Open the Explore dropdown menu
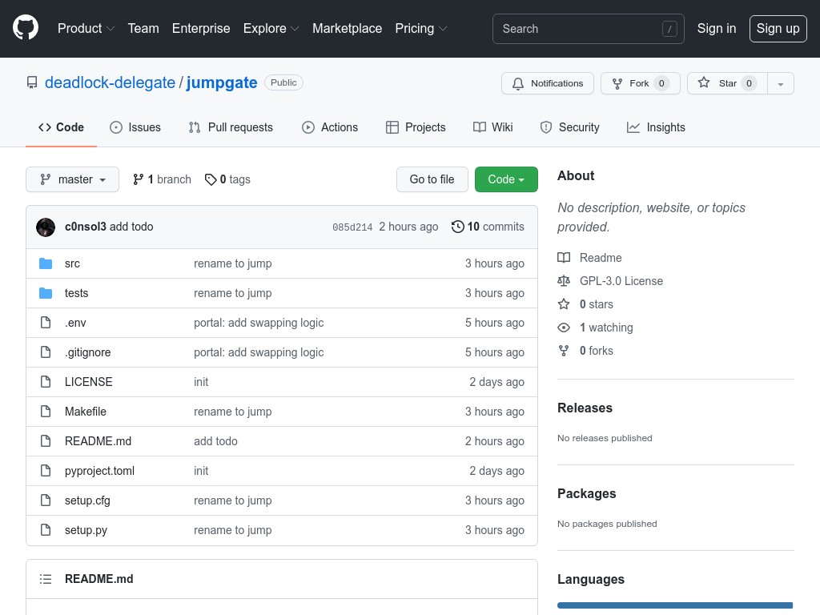The width and height of the screenshot is (820, 615). tap(271, 28)
